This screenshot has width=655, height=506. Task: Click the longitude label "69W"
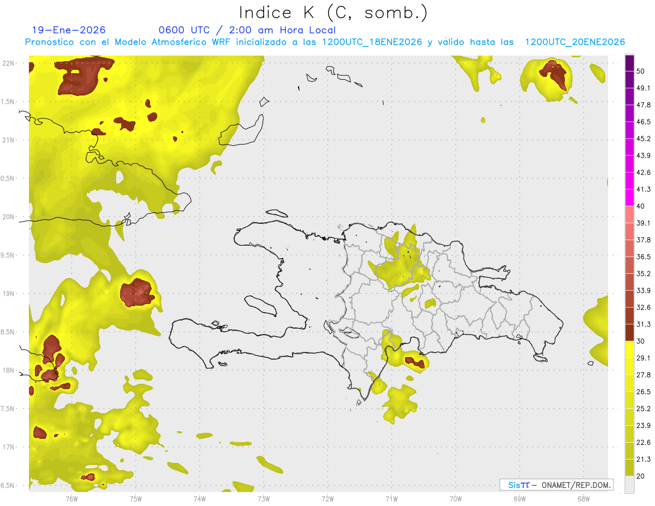click(519, 499)
